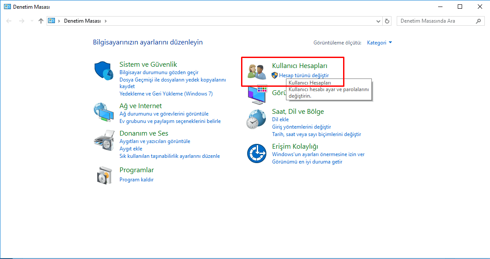This screenshot has width=490, height=259.
Task: Click the Erişim Kolaylığı blue circle icon
Action: (x=257, y=153)
